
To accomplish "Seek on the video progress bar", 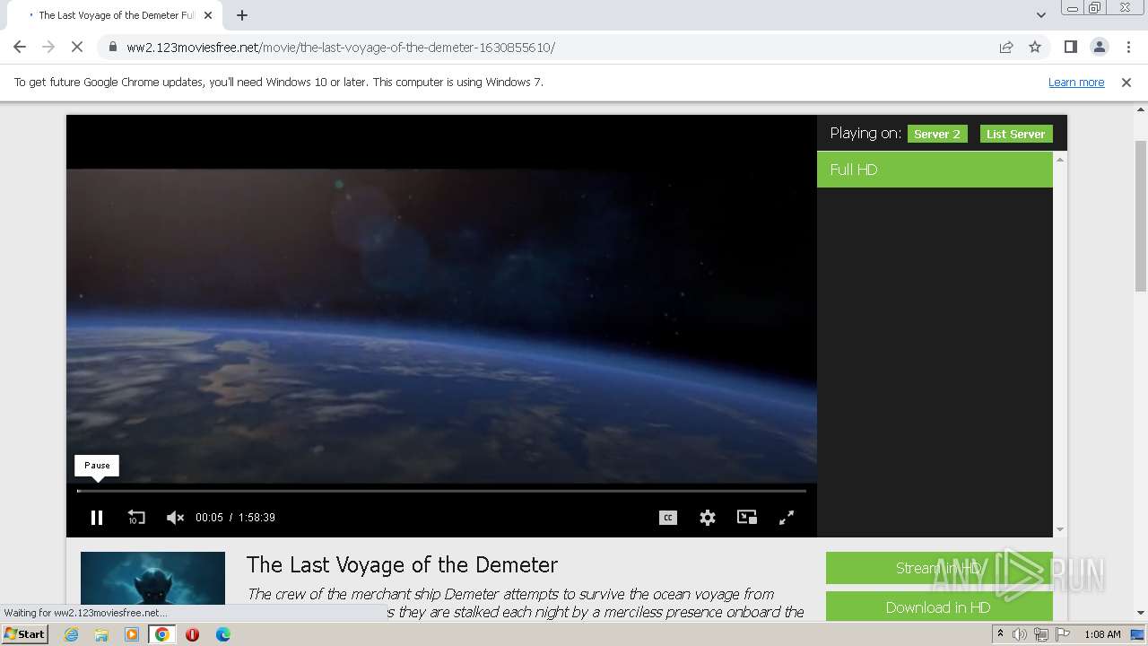I will tap(441, 491).
